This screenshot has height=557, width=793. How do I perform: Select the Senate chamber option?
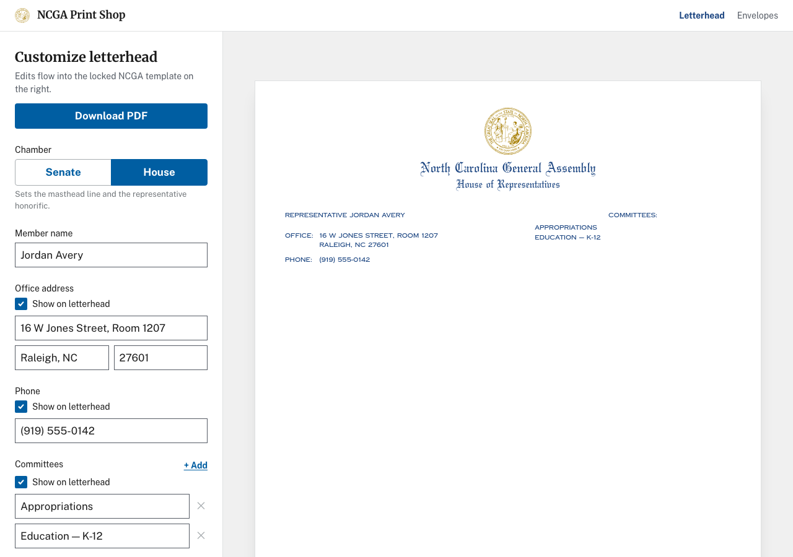(63, 172)
